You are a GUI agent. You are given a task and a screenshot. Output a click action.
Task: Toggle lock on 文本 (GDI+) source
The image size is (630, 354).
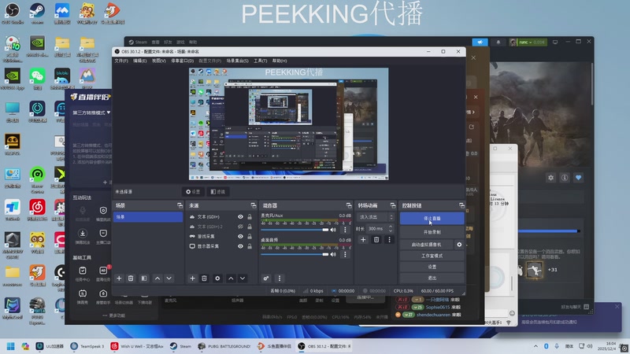tap(250, 217)
